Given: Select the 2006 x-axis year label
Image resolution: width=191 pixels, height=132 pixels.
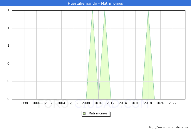Looking at the screenshot, I should pos(74,103).
